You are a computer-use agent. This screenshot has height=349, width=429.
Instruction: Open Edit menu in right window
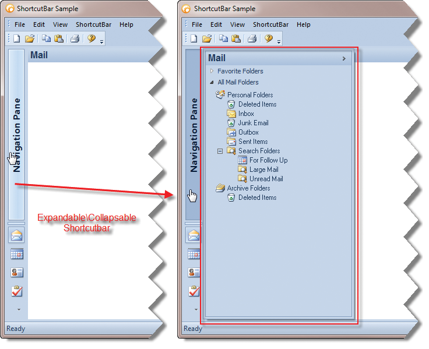click(x=216, y=24)
